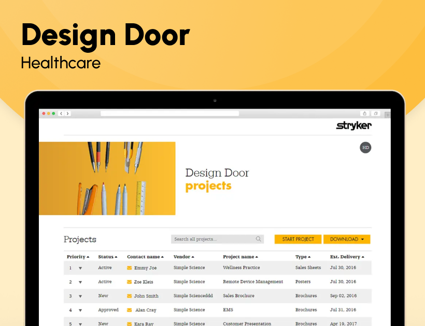Viewport: 425px width, 326px height.
Task: Sort by the Contact name column header
Action: (145, 256)
